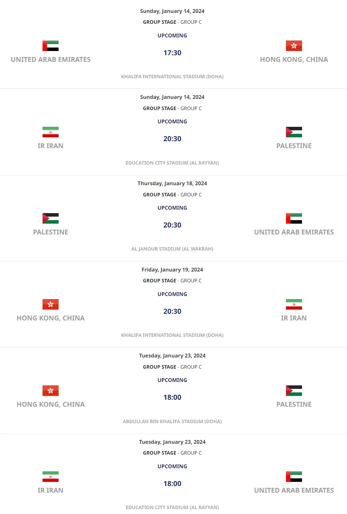The height and width of the screenshot is (514, 347).
Task: Click UAE flag in the January 23 match against Iran
Action: [x=294, y=477]
